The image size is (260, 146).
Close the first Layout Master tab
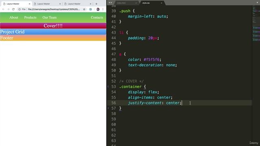[30, 4]
